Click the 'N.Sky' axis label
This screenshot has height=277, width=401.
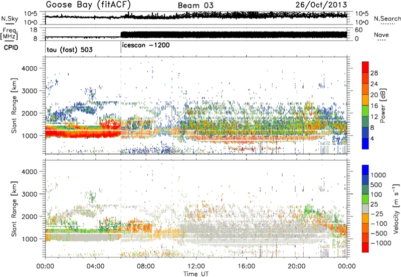[x=10, y=18]
